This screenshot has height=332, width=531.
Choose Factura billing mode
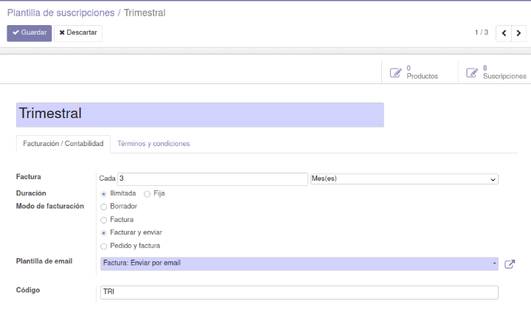[x=104, y=220]
